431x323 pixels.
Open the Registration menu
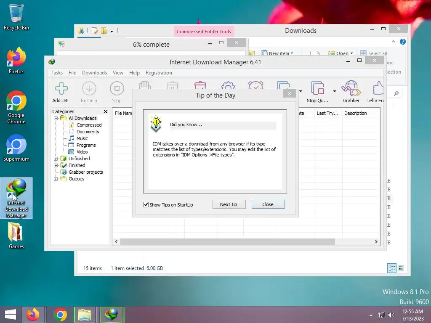159,73
